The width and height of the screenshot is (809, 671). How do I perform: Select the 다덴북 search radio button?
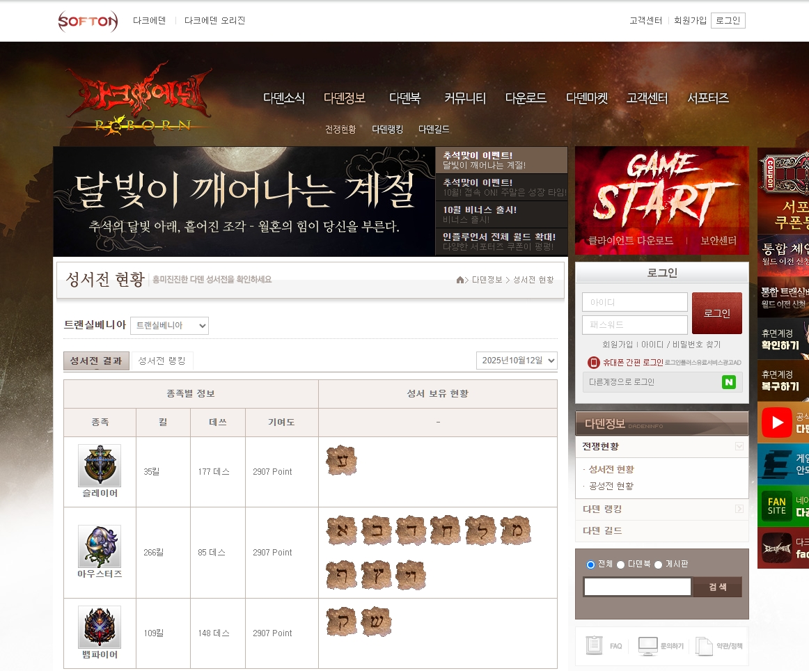point(621,565)
